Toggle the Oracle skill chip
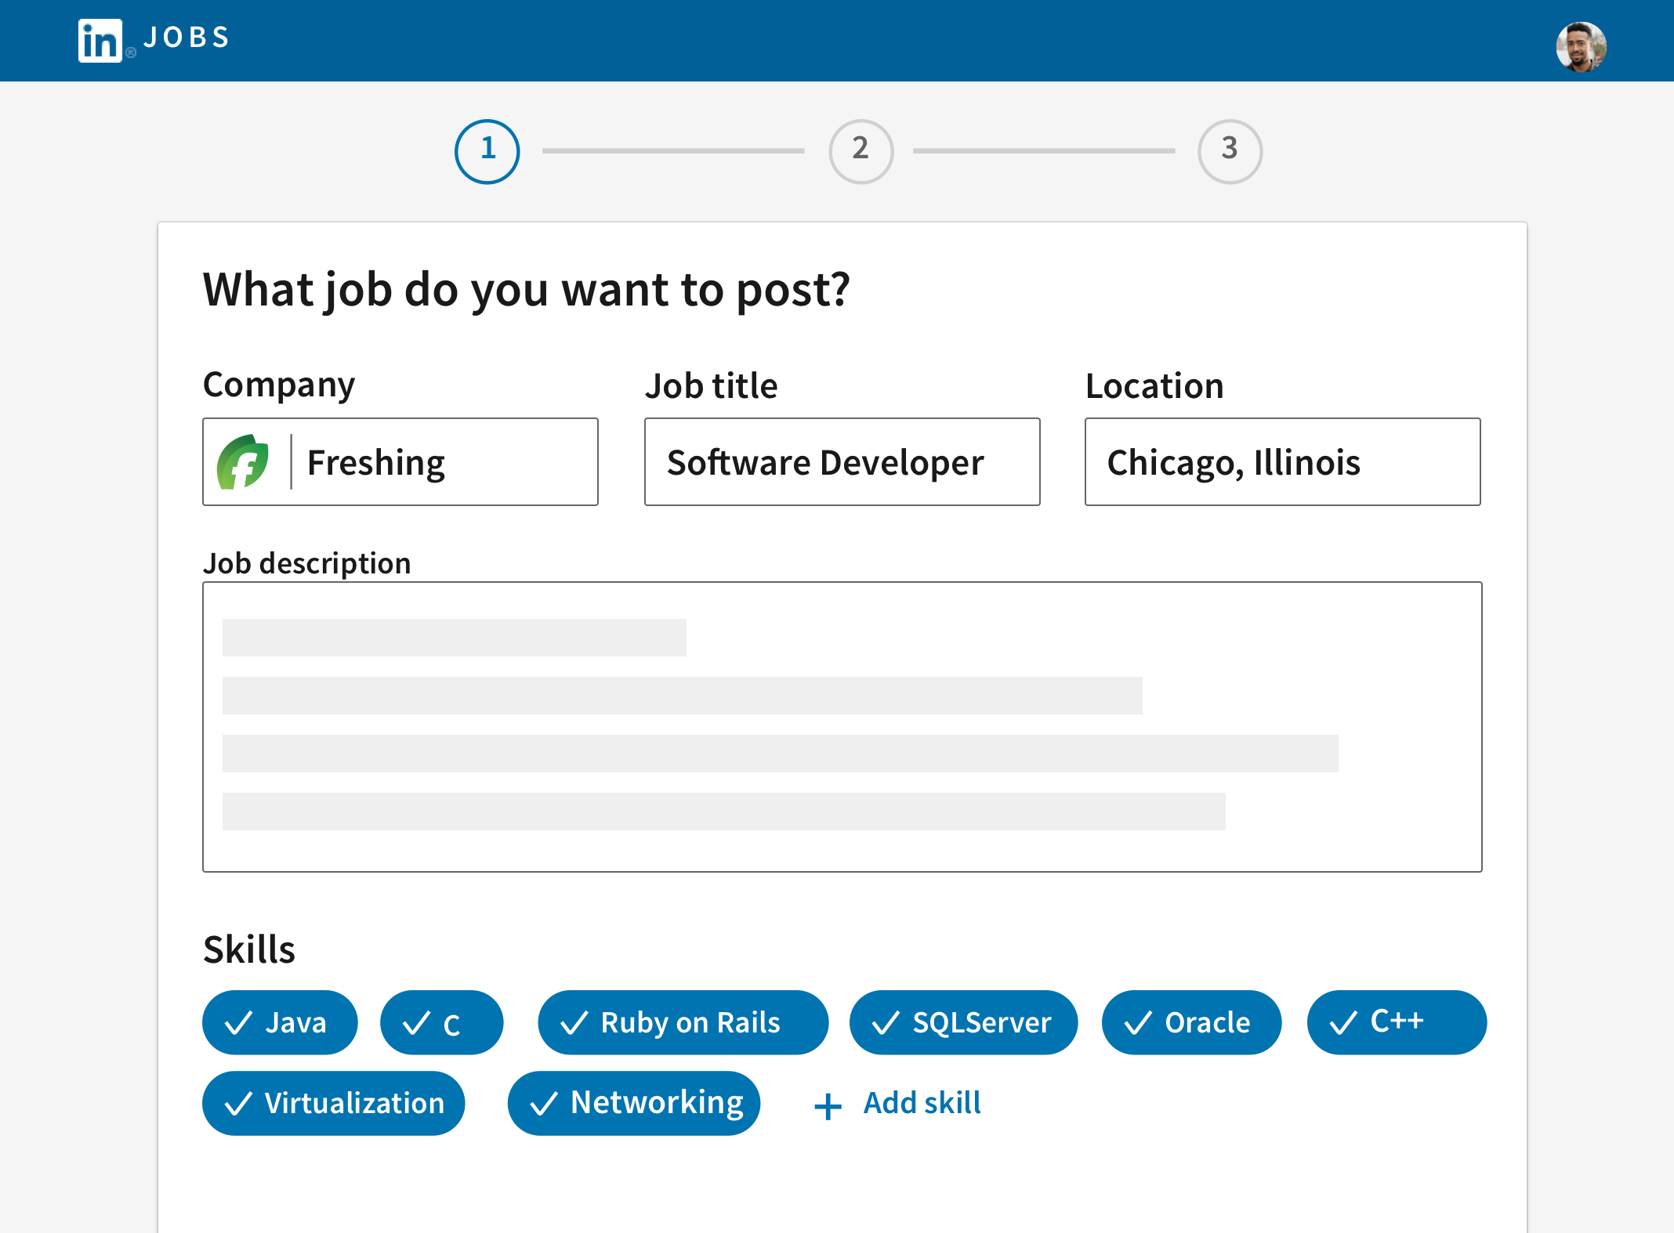The width and height of the screenshot is (1674, 1233). pos(1191,1022)
